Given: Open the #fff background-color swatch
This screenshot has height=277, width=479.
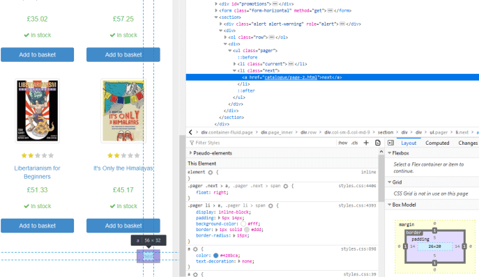Looking at the screenshot, I should click(x=243, y=223).
